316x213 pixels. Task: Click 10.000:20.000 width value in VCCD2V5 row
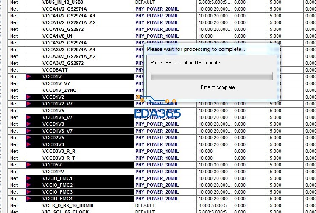click(215, 138)
